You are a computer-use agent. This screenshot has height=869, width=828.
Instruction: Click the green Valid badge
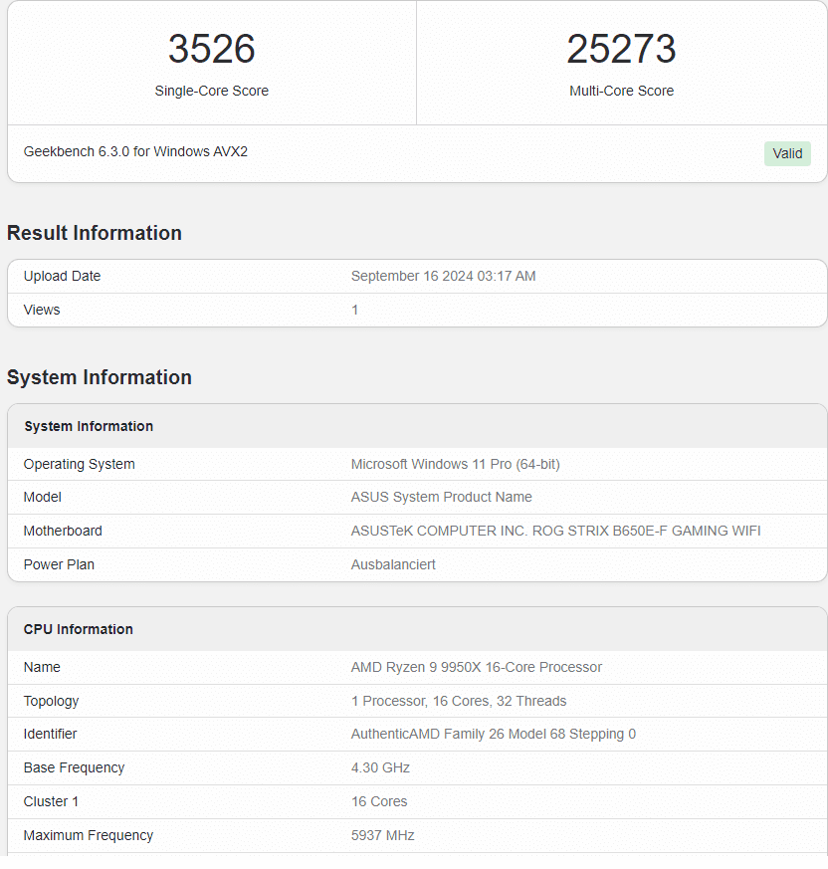(x=787, y=153)
